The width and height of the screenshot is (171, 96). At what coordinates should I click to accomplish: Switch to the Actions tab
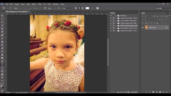112,13
